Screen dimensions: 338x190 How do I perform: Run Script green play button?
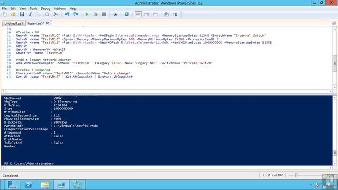tap(87, 14)
